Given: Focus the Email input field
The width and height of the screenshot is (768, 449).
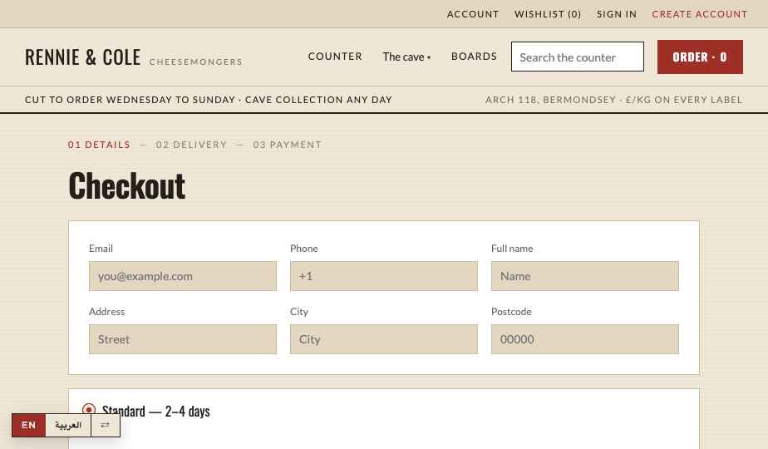Looking at the screenshot, I should [x=183, y=276].
